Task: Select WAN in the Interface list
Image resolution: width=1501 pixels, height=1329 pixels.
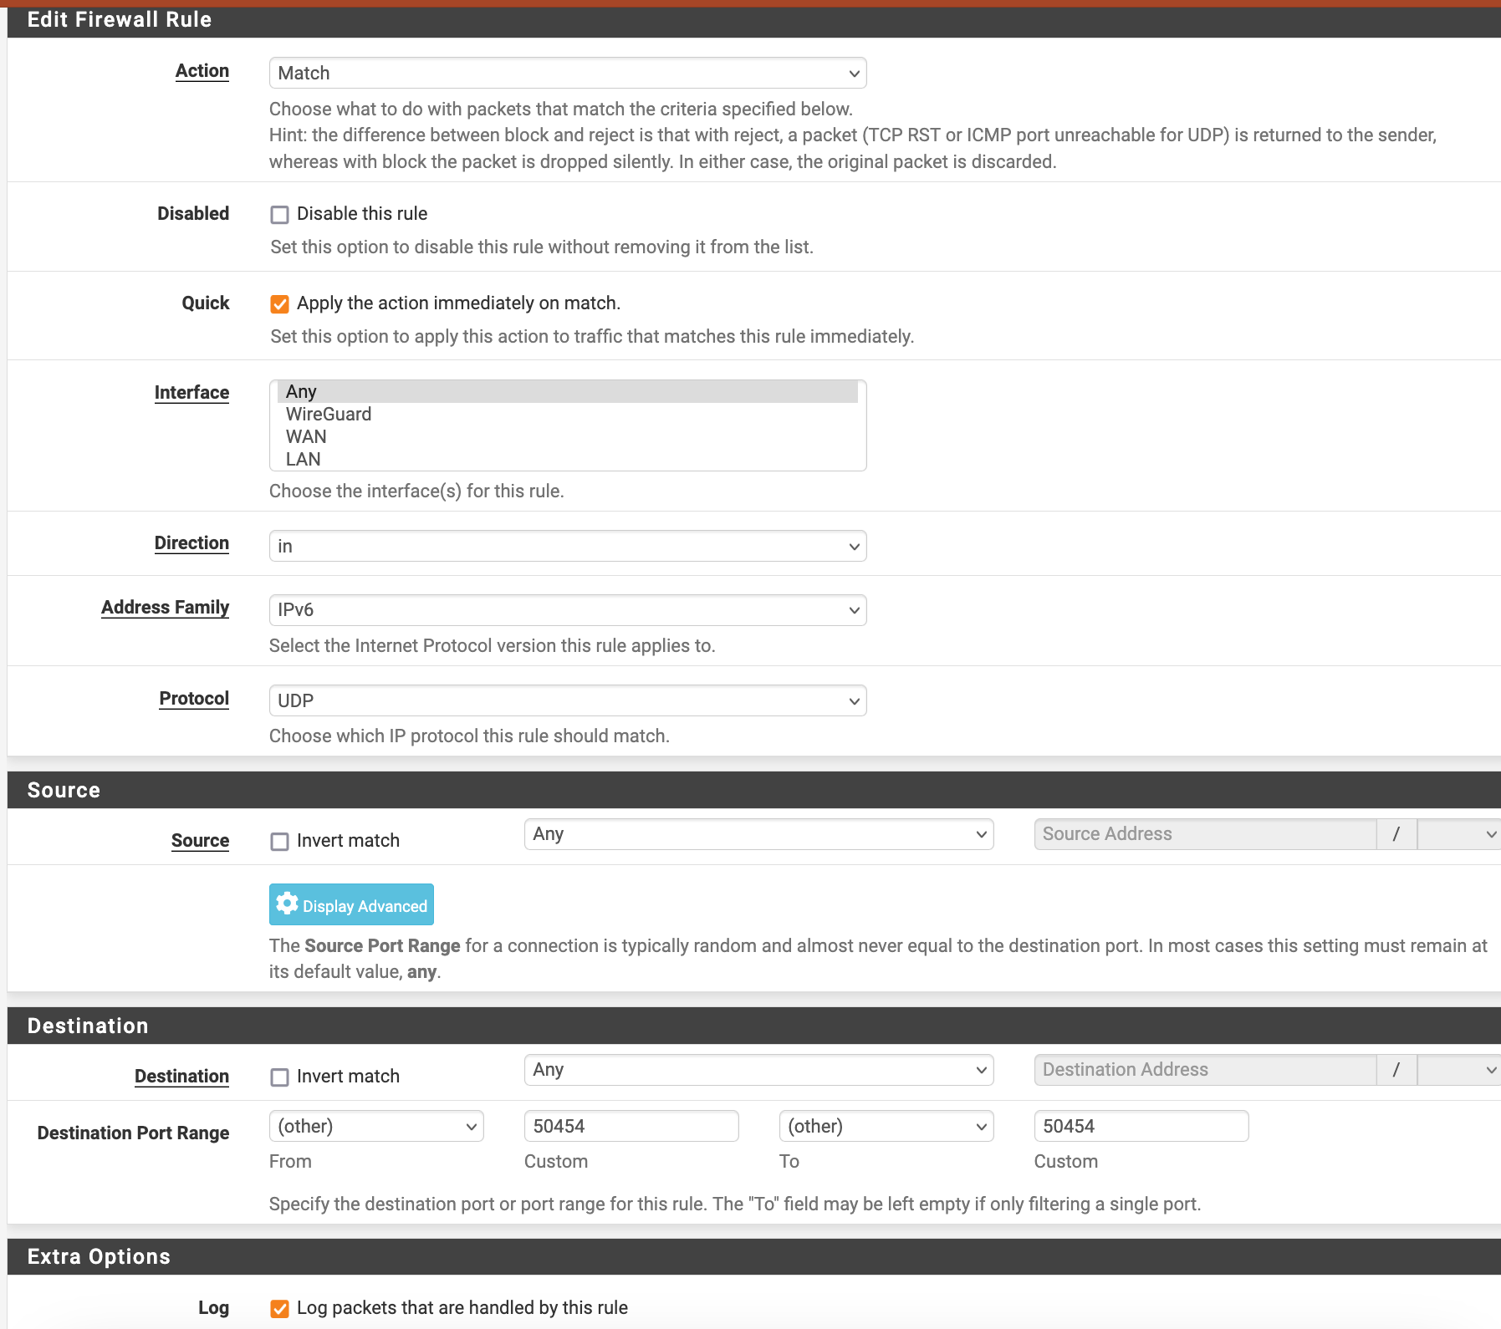Action: [x=568, y=436]
